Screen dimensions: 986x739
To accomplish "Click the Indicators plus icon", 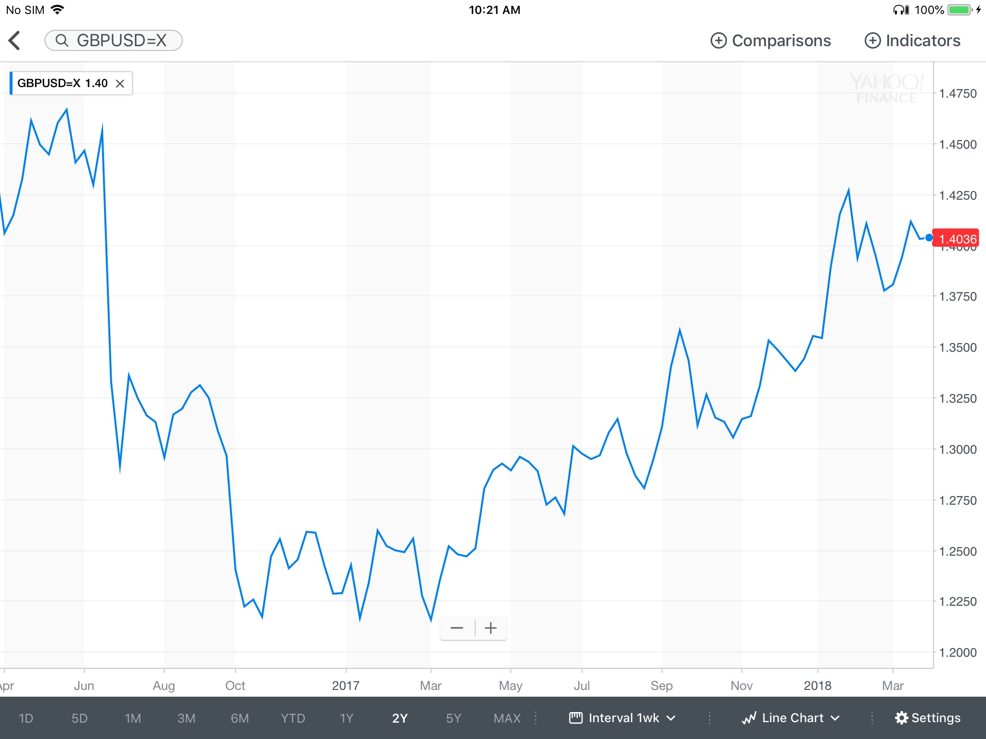I will [x=872, y=40].
